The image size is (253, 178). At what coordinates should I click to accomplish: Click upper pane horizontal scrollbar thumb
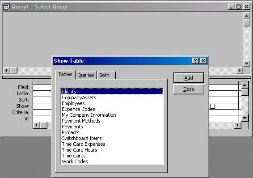click(14, 71)
